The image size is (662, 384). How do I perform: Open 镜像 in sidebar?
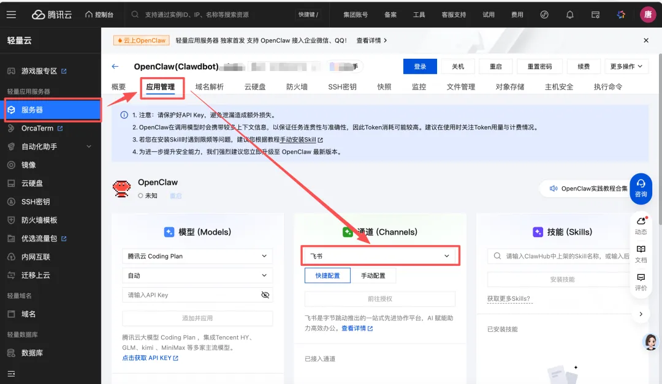[29, 165]
